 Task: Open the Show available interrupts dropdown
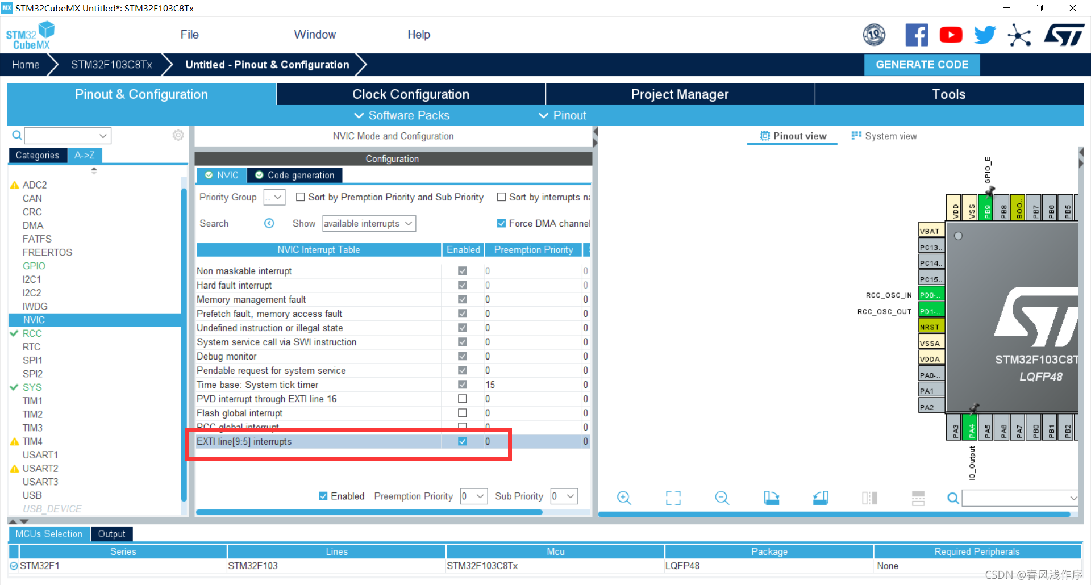point(369,223)
